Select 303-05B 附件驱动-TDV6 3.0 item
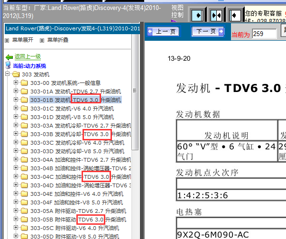Image resolution: width=286 pixels, height=239 pixels. [78, 220]
